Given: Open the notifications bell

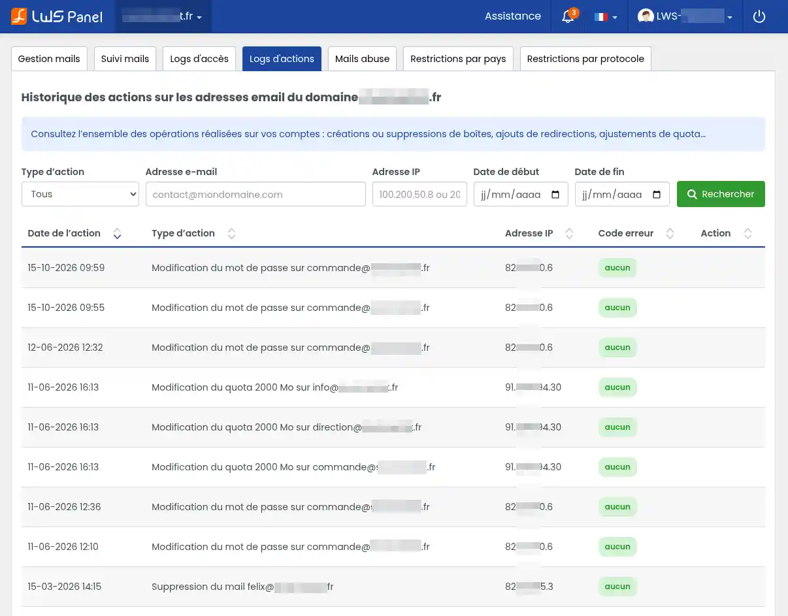Looking at the screenshot, I should point(568,16).
